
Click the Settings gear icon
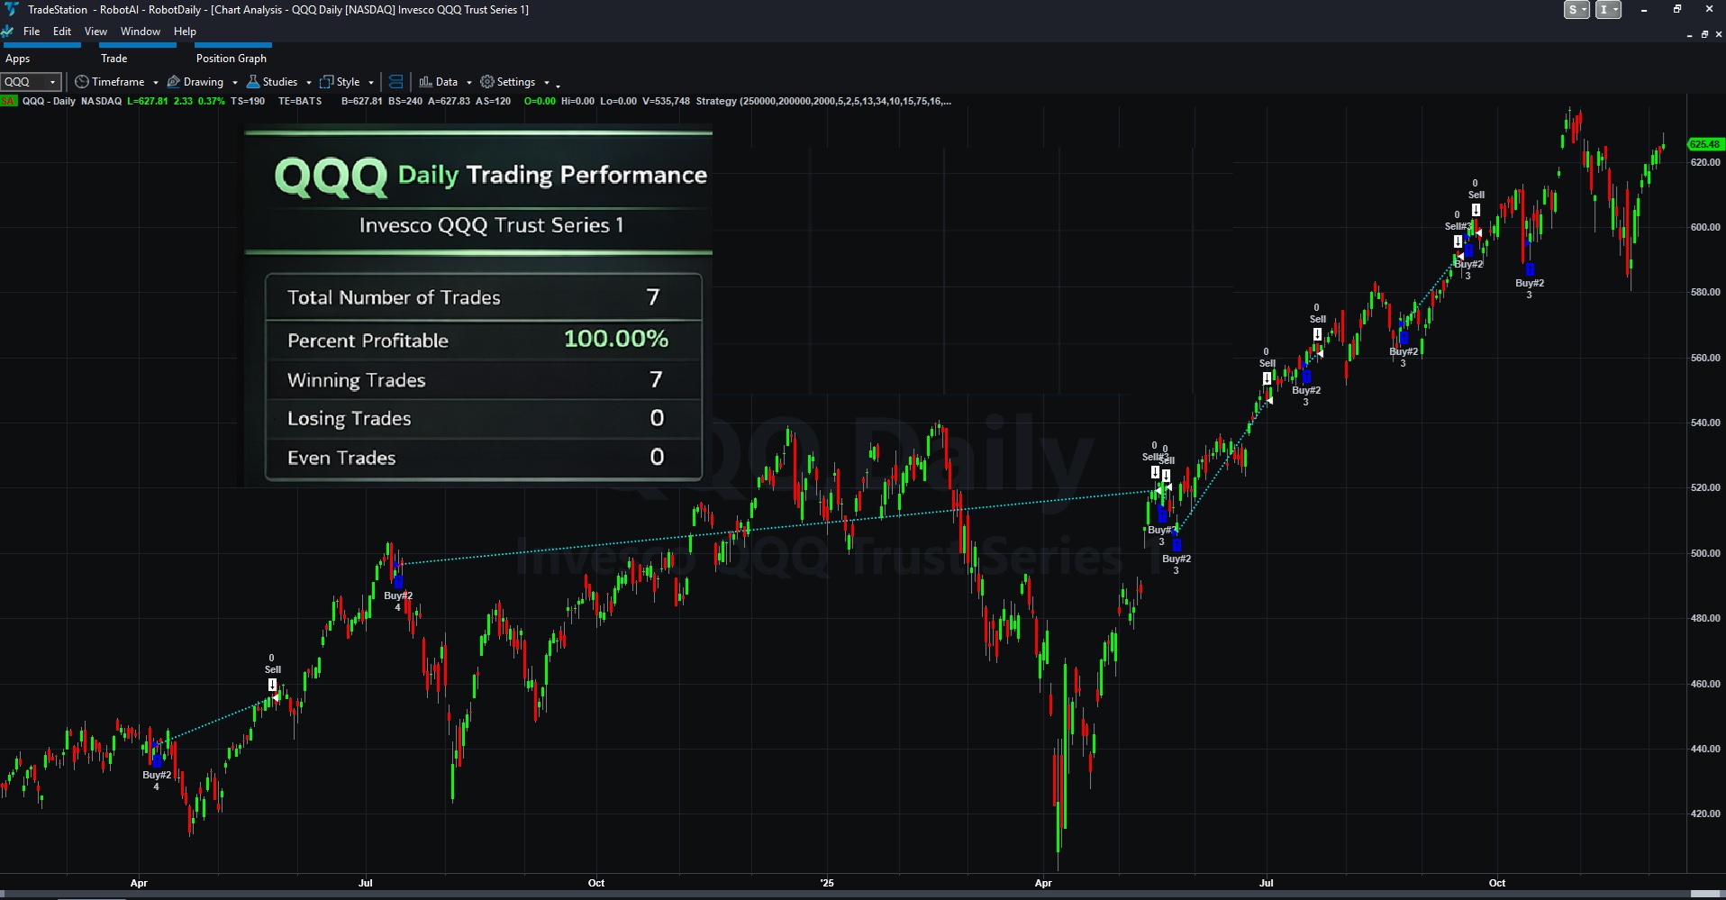[487, 82]
